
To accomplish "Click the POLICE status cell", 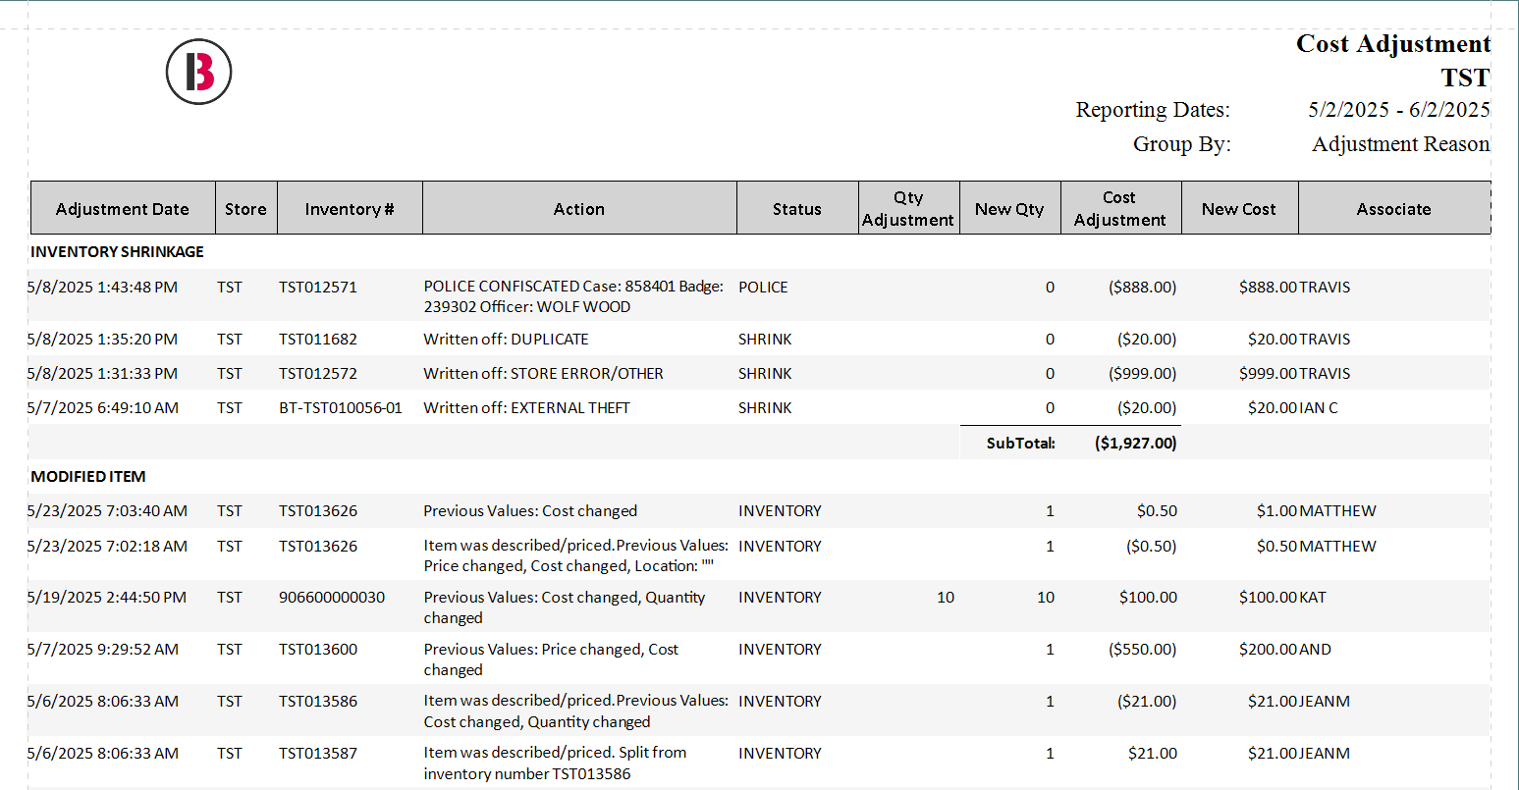I will click(763, 287).
